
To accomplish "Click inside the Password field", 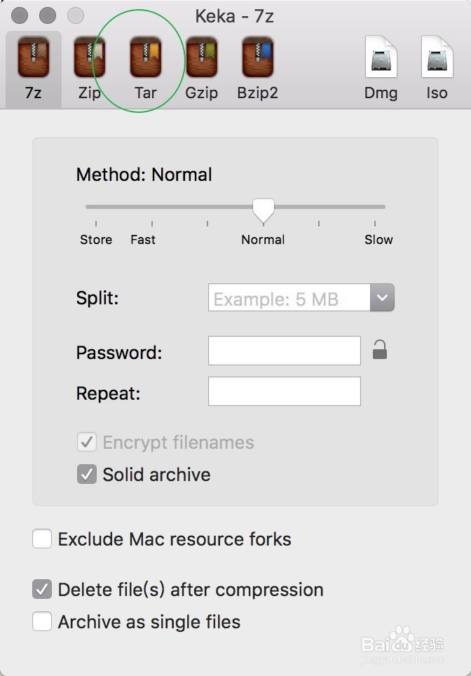I will pos(285,351).
